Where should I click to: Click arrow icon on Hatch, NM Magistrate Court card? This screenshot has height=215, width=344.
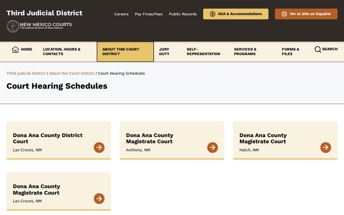click(x=326, y=148)
